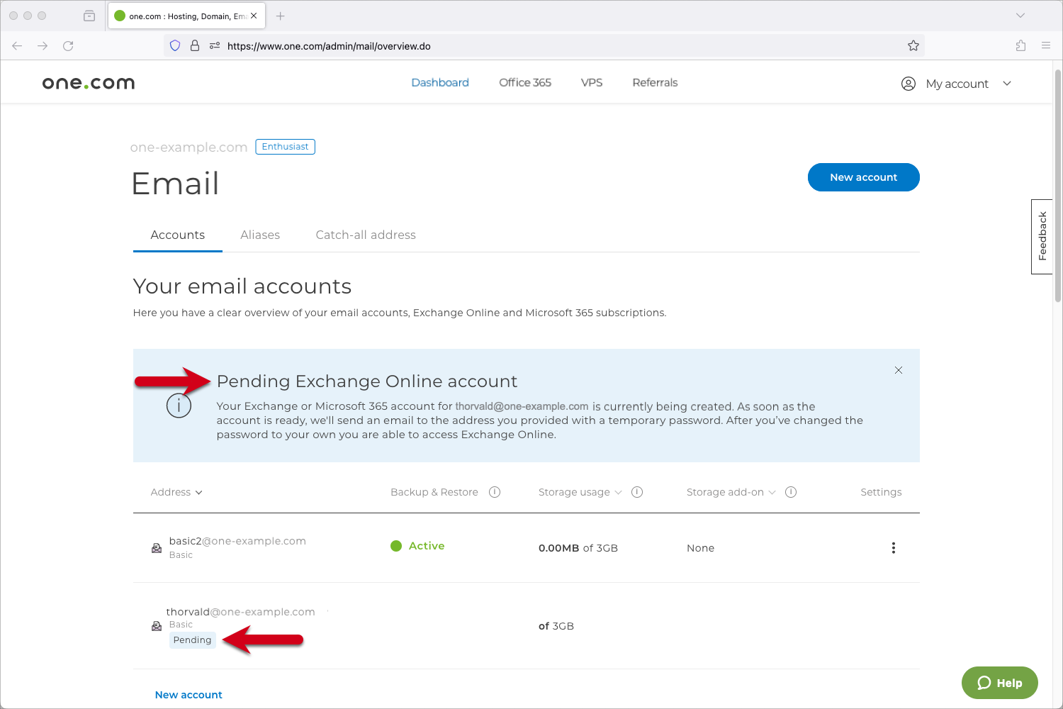Bookmark this page with the star icon
Screen dimensions: 1063x709
click(x=913, y=46)
